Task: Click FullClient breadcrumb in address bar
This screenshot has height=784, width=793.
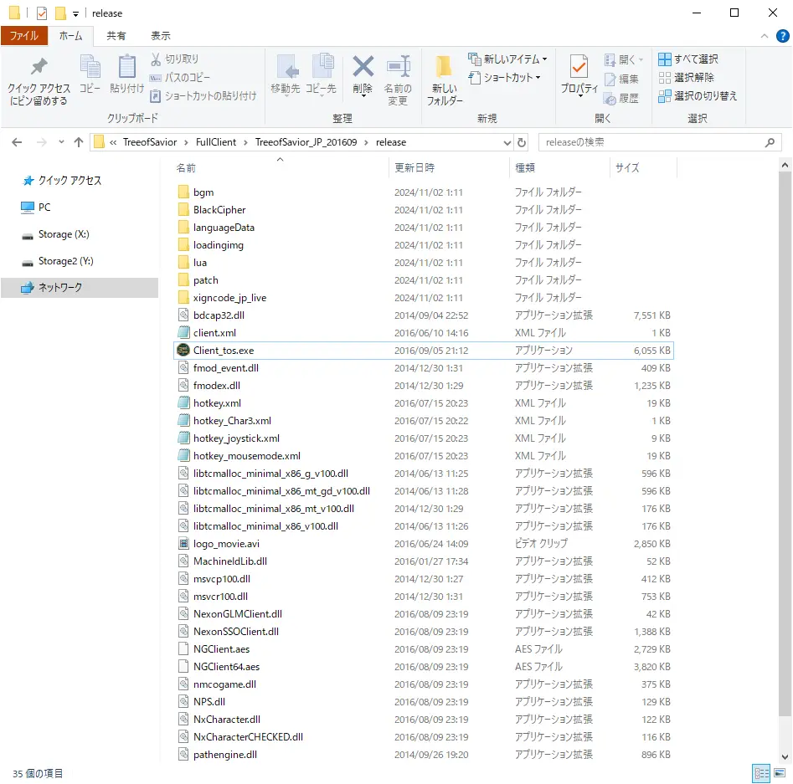Action: 215,142
